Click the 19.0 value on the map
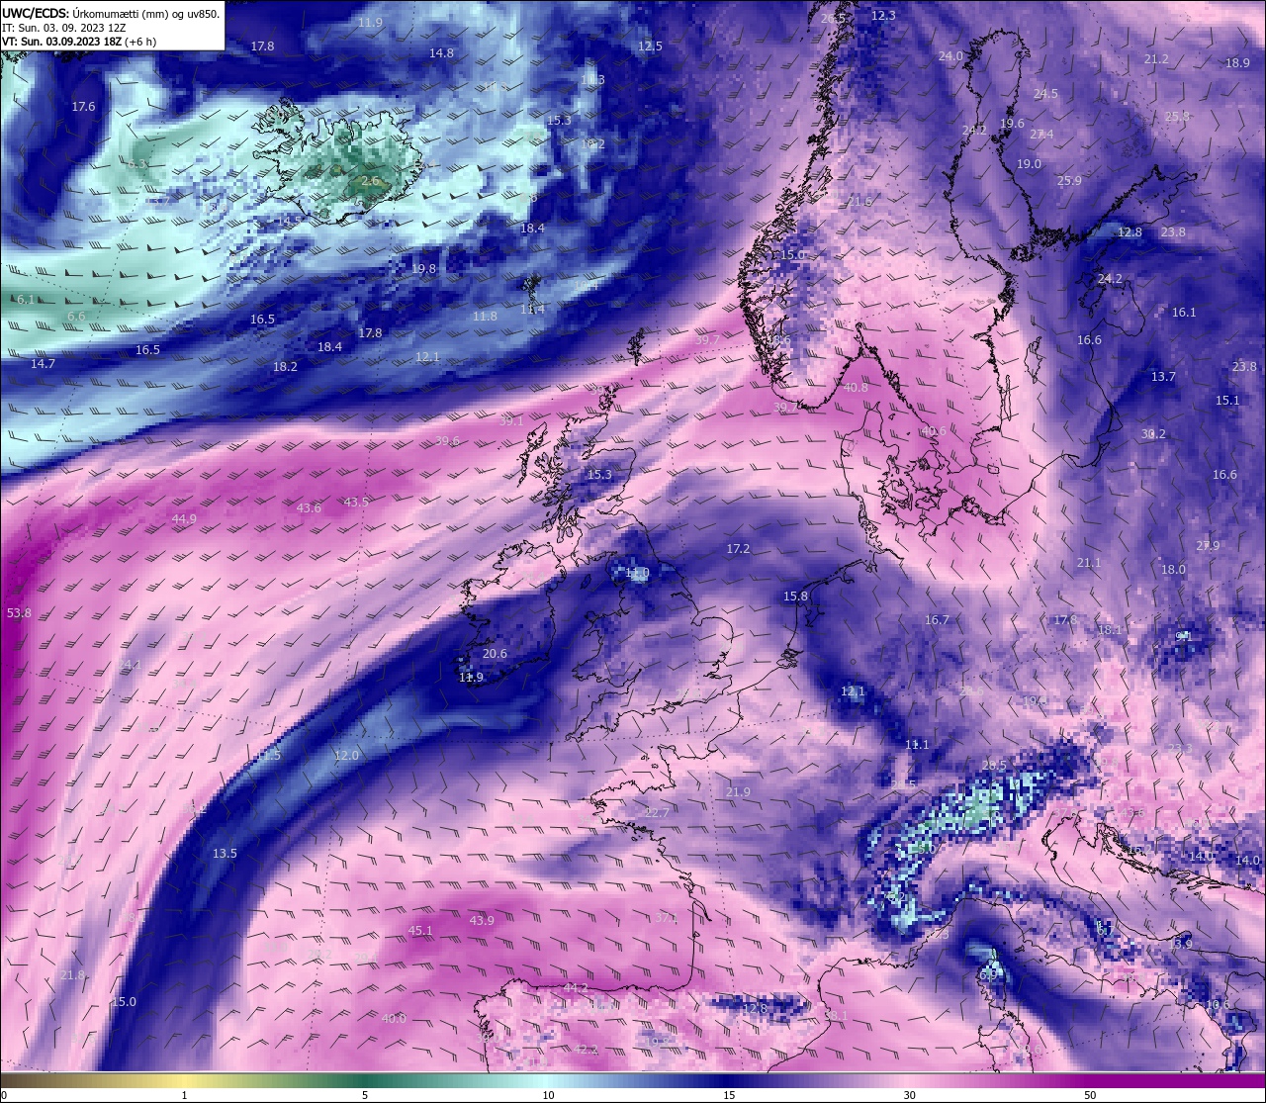This screenshot has height=1103, width=1266. [1029, 164]
